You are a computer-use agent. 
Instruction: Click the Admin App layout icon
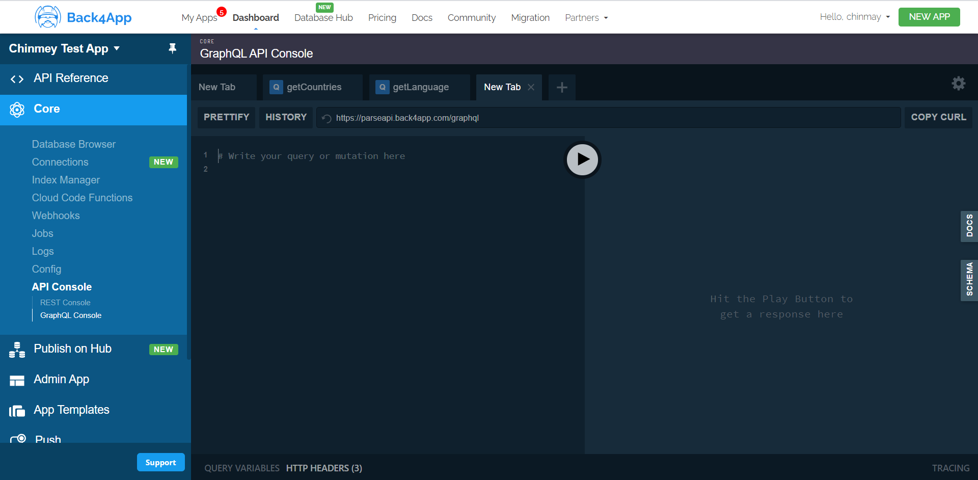[17, 381]
